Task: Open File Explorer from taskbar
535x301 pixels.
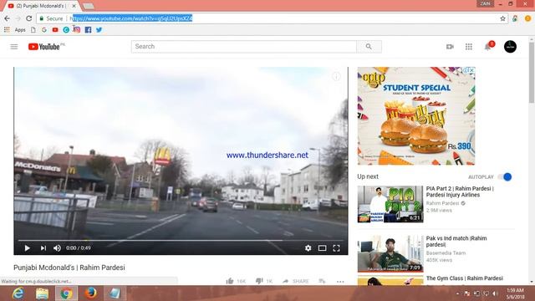Action: [42, 293]
